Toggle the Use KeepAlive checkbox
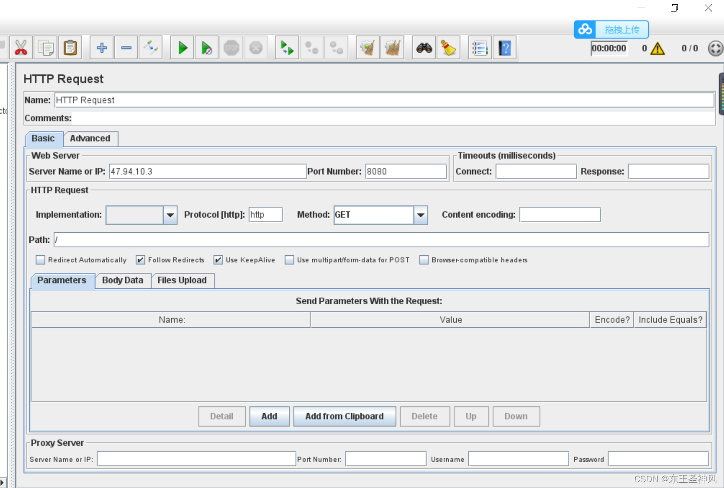Screen dimensions: 724x488 pyautogui.click(x=218, y=260)
